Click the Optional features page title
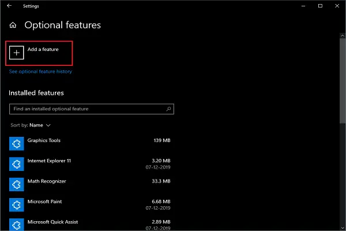The height and width of the screenshot is (231, 346). click(63, 25)
